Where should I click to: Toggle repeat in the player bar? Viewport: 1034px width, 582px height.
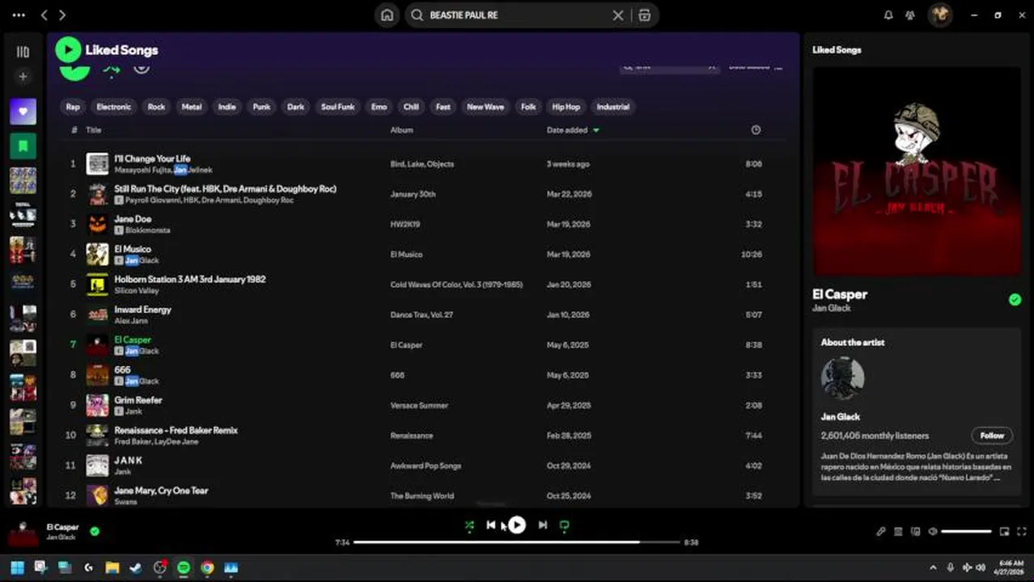(565, 525)
